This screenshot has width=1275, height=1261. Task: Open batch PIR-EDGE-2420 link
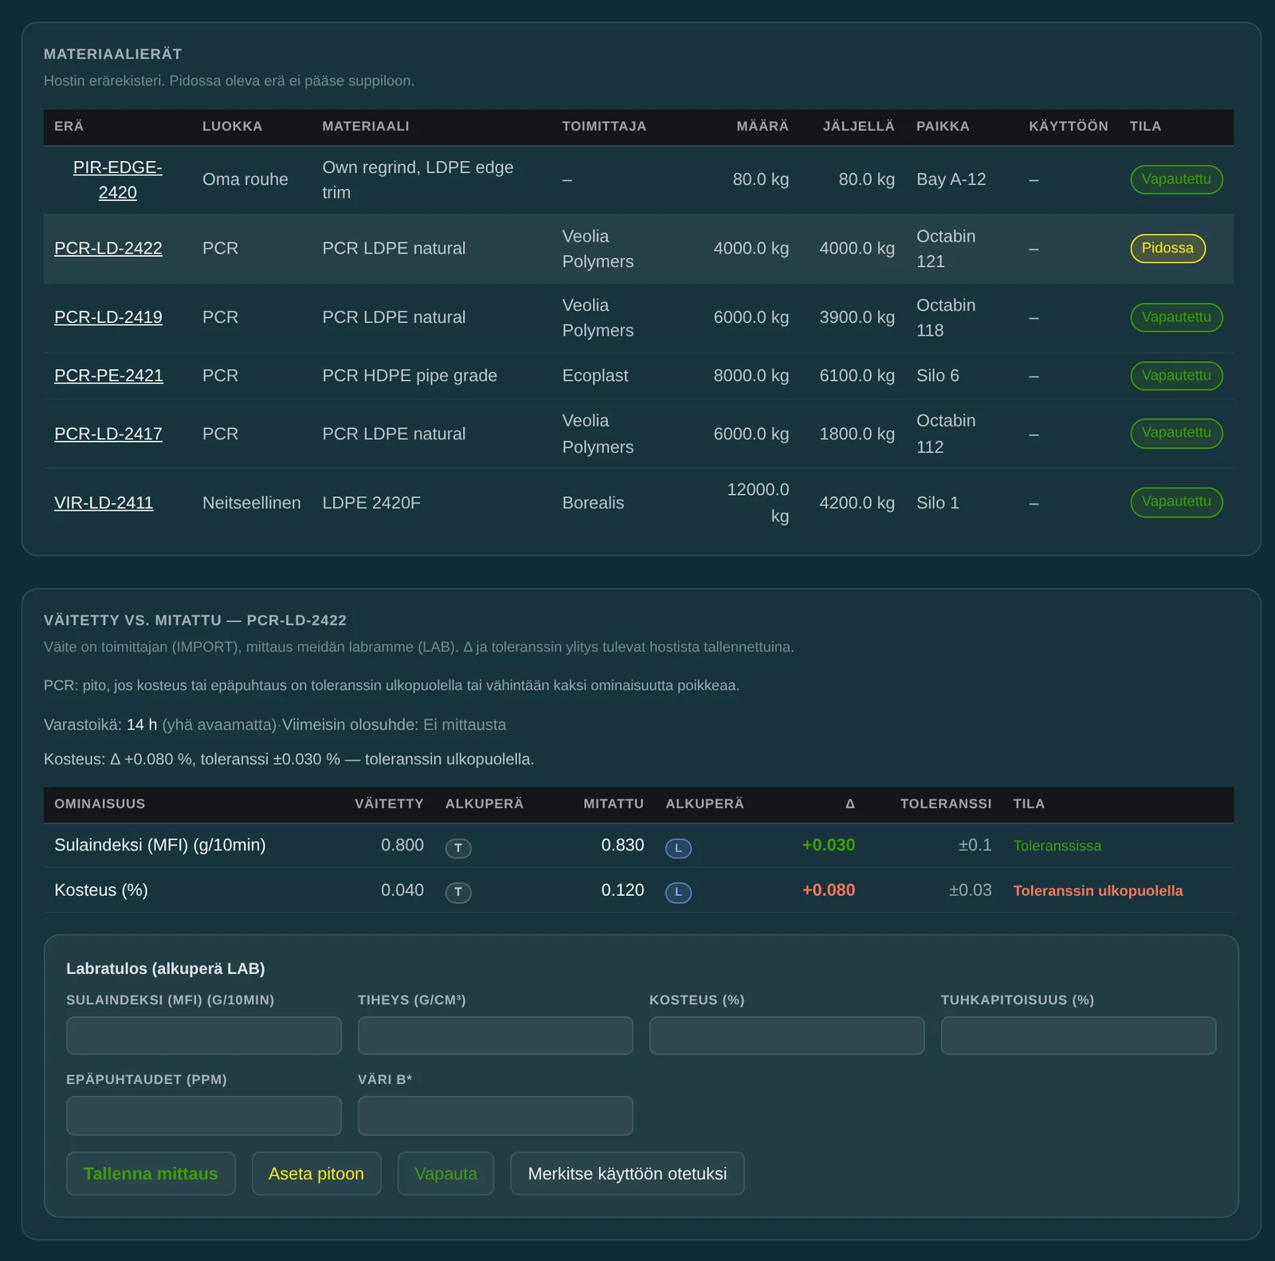[x=118, y=179]
